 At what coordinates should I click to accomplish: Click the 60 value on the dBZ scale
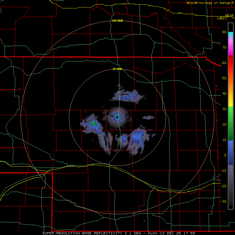pos(224,63)
